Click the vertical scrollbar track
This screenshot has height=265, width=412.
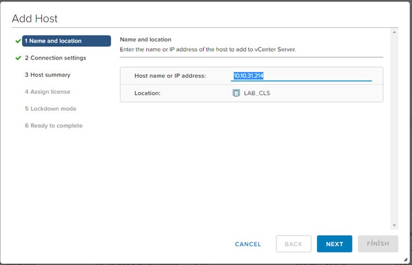pyautogui.click(x=394, y=131)
